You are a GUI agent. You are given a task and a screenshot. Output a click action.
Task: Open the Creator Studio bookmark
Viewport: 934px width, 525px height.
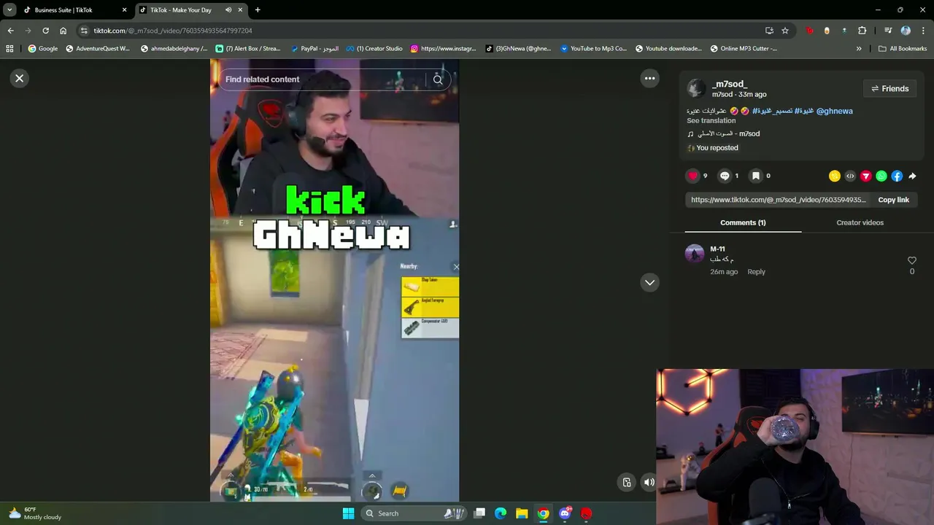pyautogui.click(x=374, y=49)
